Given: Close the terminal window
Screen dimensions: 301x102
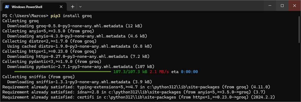Looking at the screenshot, I should (295, 6).
